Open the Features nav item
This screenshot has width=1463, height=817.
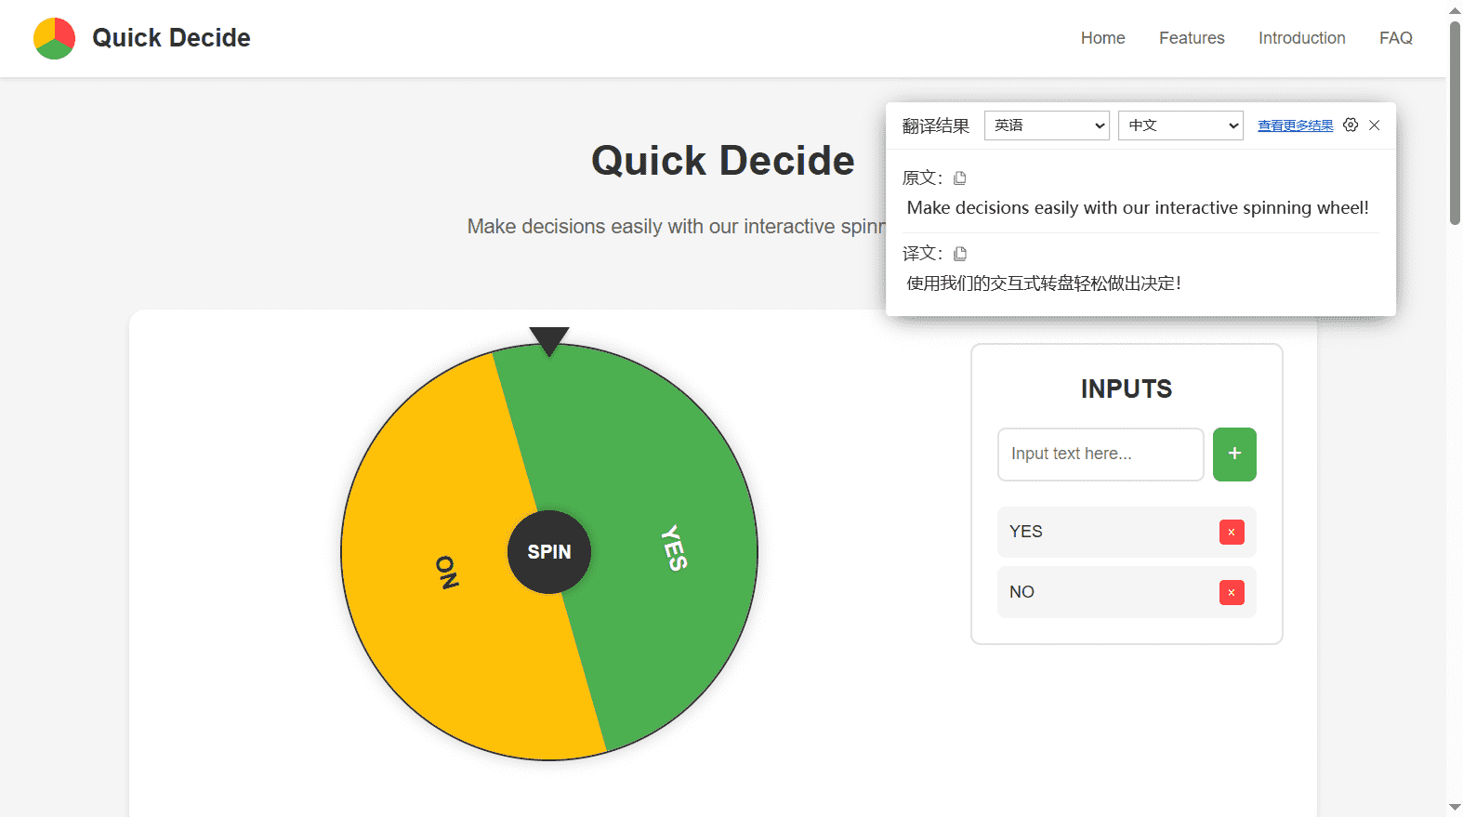coord(1192,38)
